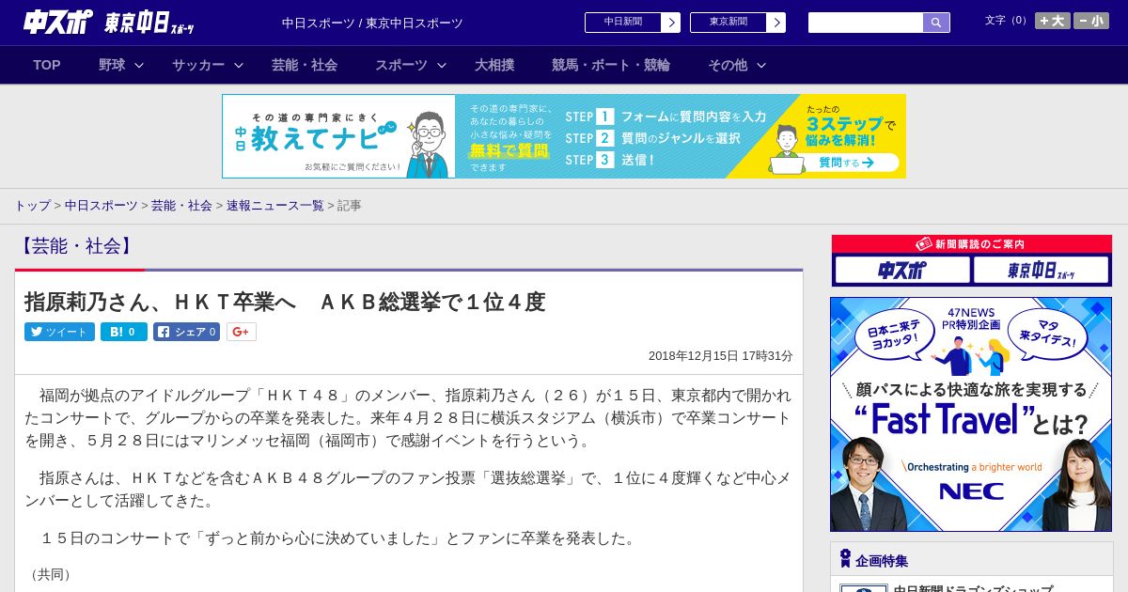The image size is (1128, 592).
Task: Increase text size with +大 button
Action: click(1053, 21)
